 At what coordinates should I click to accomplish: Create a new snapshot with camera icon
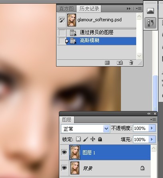pyautogui.click(x=120, y=63)
